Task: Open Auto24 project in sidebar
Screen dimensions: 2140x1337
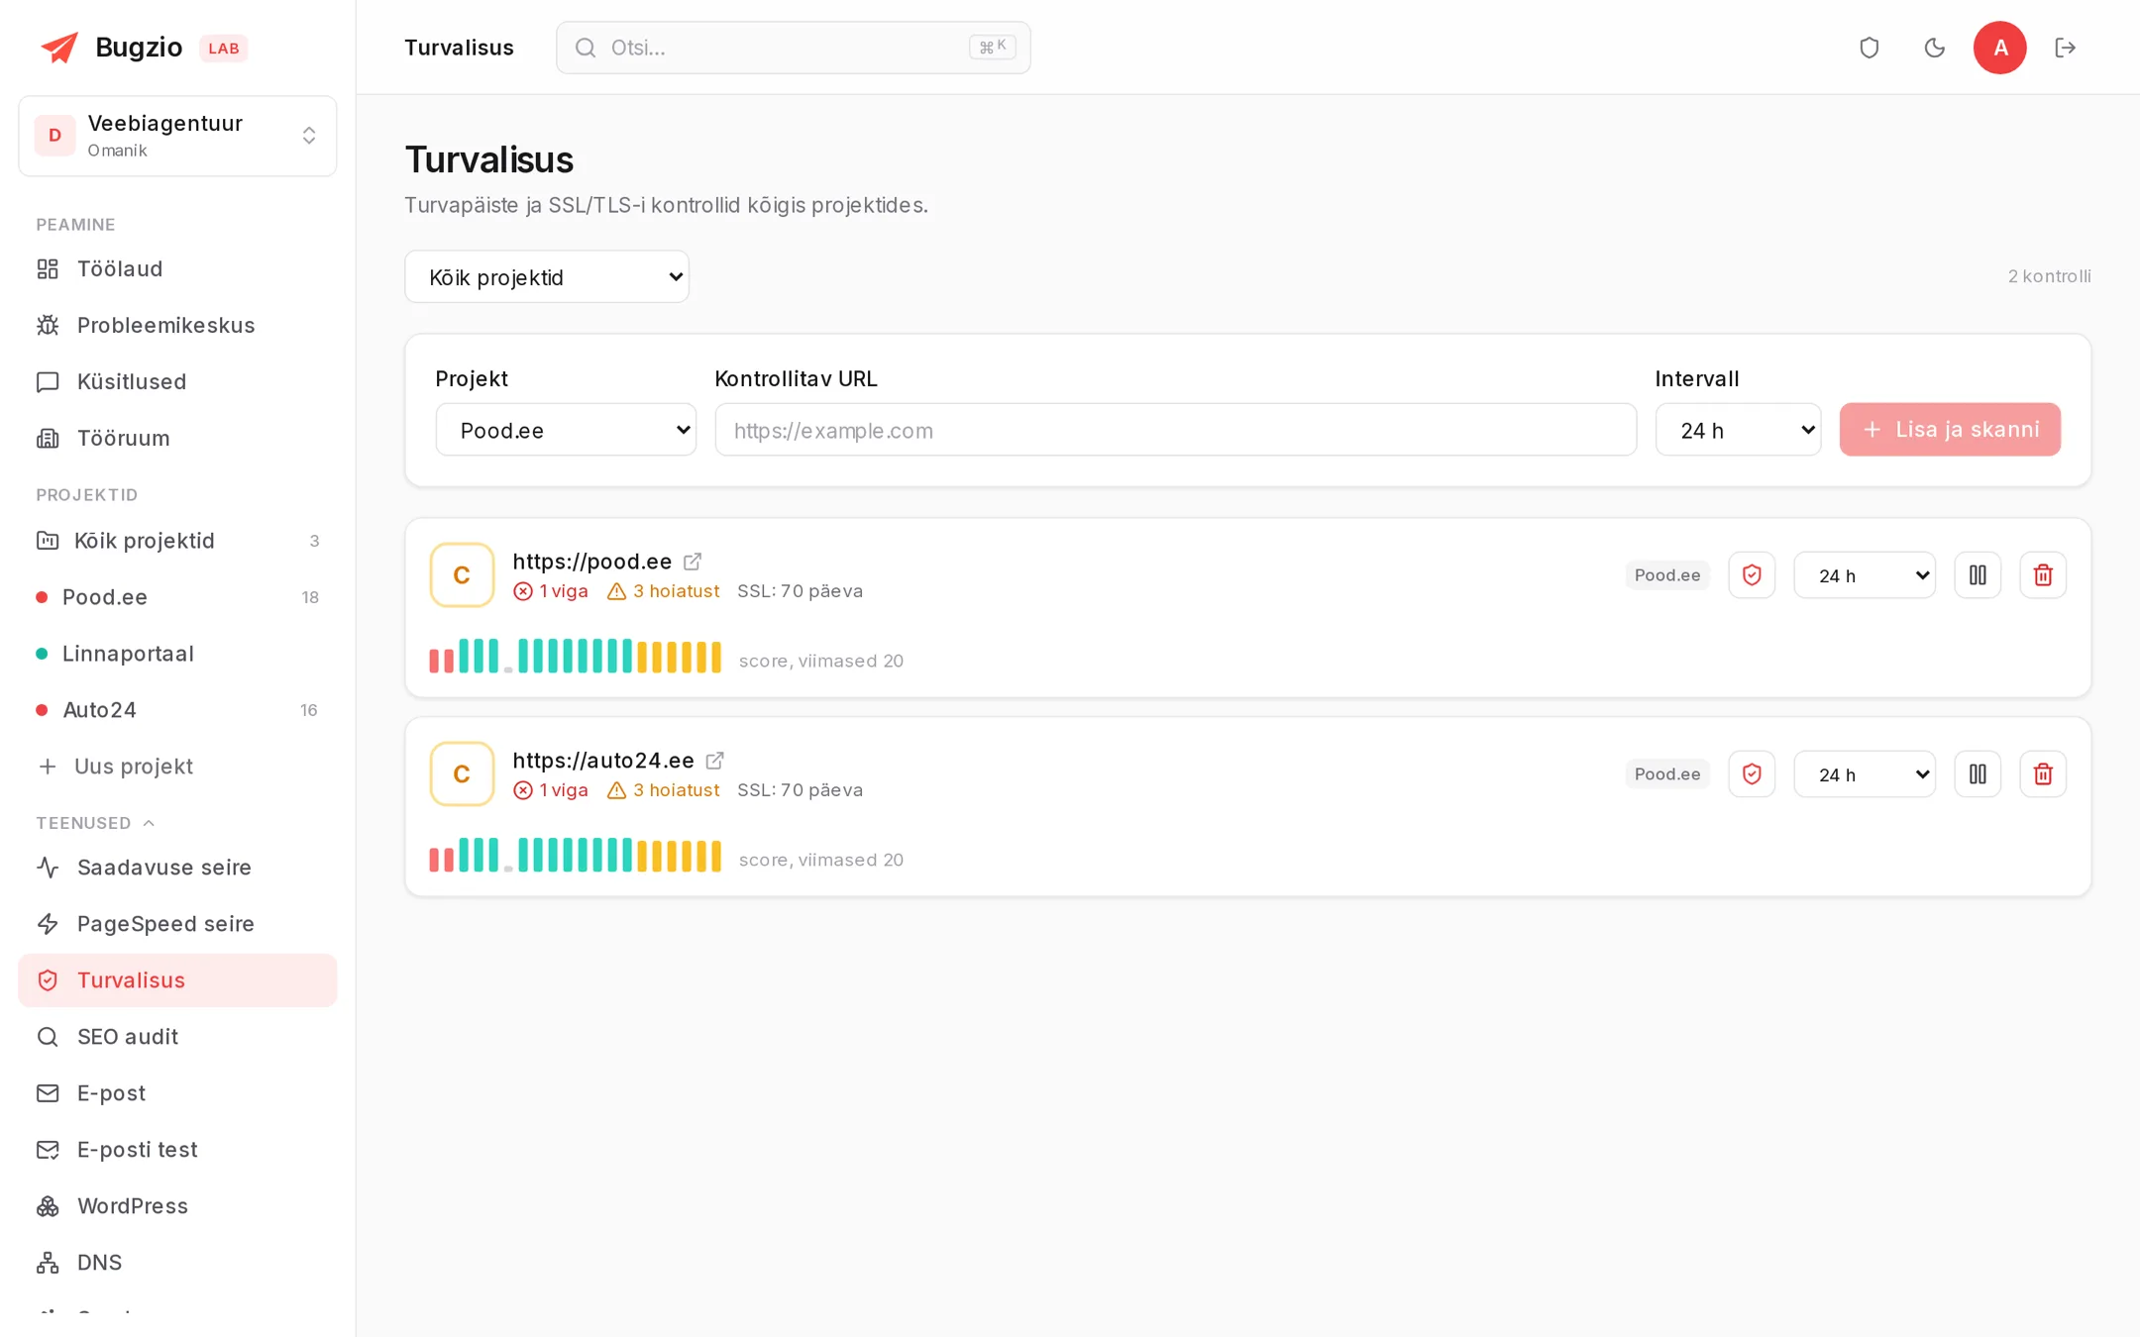Action: pos(177,710)
